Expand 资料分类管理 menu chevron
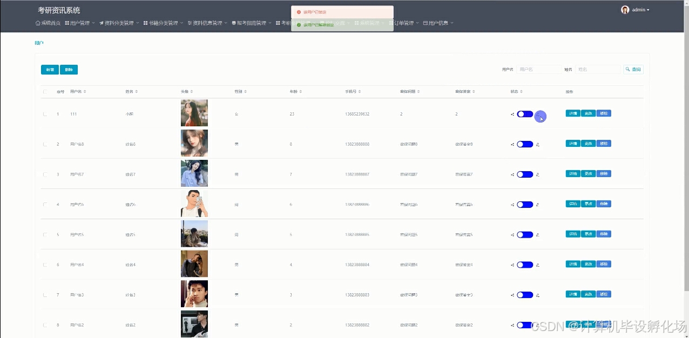The image size is (689, 338). tap(138, 23)
